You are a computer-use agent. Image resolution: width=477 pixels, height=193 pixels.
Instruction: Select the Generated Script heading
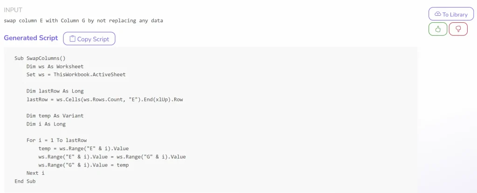31,38
